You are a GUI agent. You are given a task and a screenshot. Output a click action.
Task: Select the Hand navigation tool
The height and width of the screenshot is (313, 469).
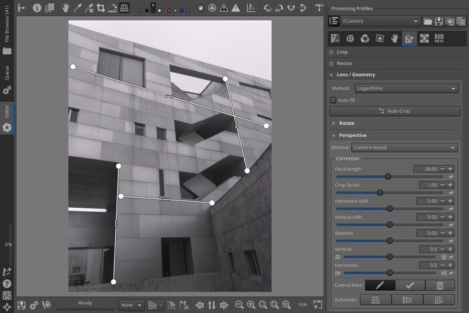66,8
